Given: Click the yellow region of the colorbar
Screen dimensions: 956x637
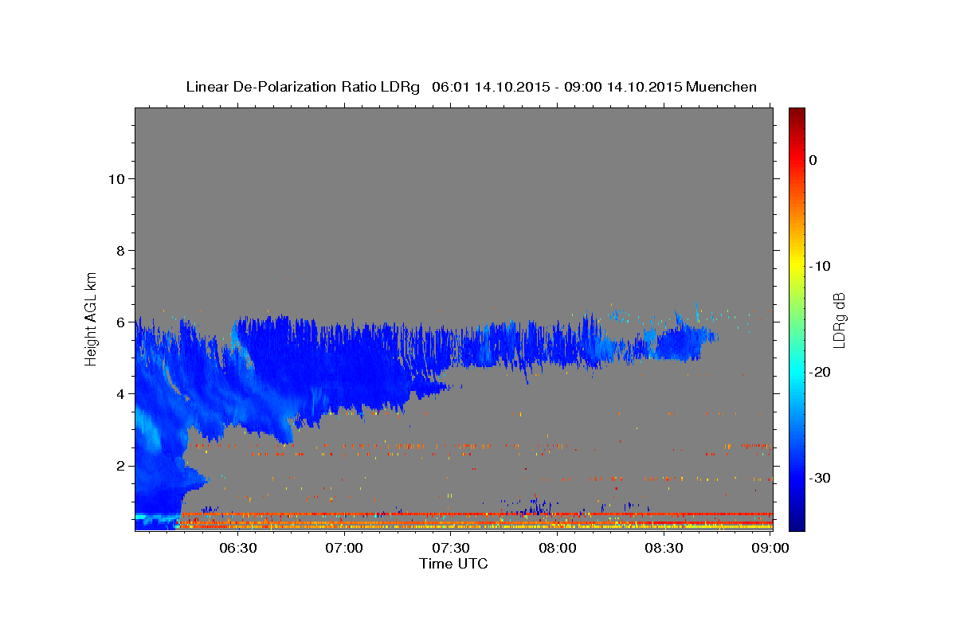Looking at the screenshot, I should click(x=797, y=263).
